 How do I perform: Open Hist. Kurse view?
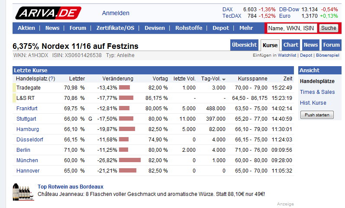pyautogui.click(x=313, y=102)
